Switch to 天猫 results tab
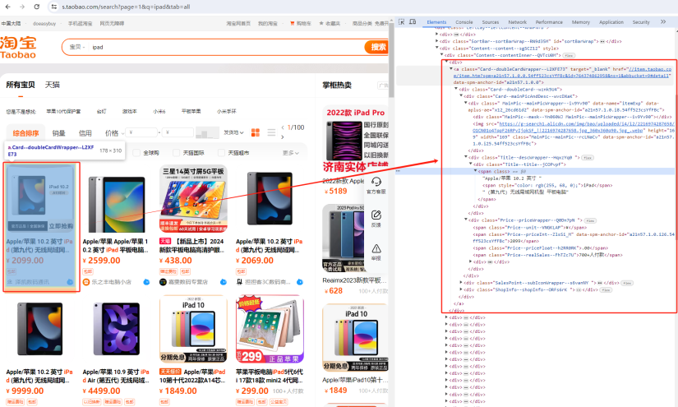Screen dimensions: 678x407 [53, 85]
